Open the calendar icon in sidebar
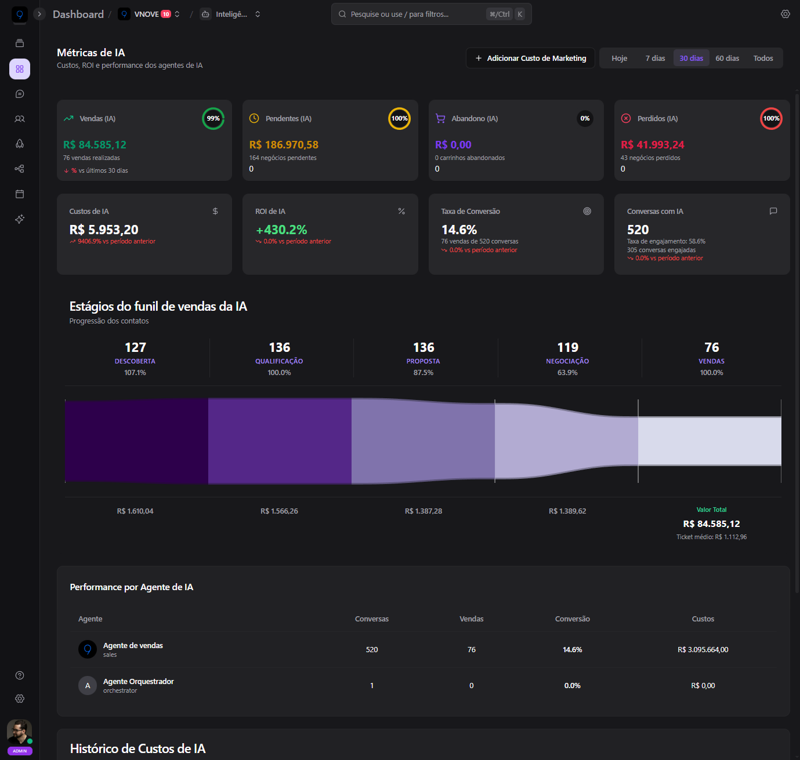Screen dimensions: 800x760 (x=20, y=194)
